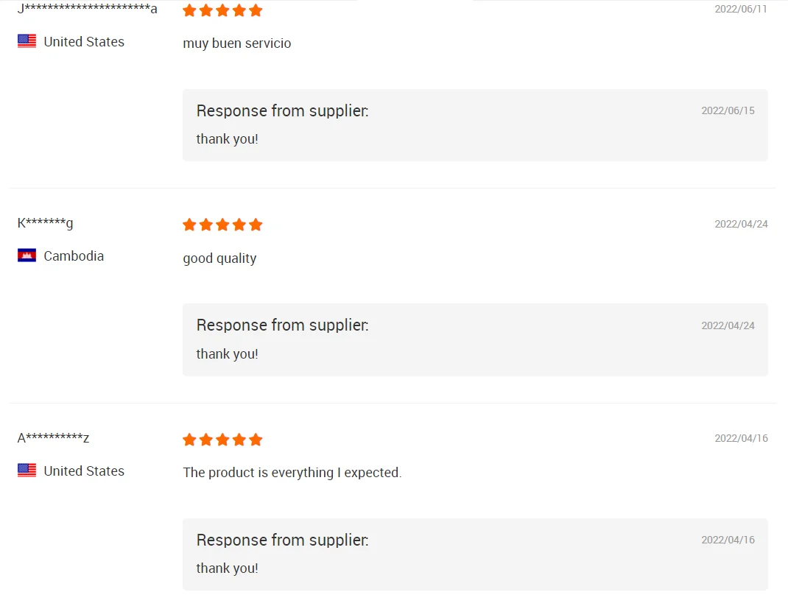The height and width of the screenshot is (606, 788).
Task: Click the 2022/04/24 review date beside stars
Action: pos(741,224)
